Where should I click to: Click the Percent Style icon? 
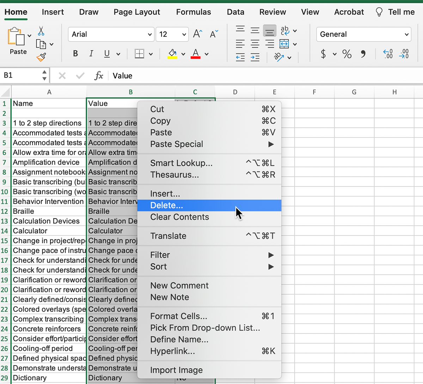[x=347, y=54]
